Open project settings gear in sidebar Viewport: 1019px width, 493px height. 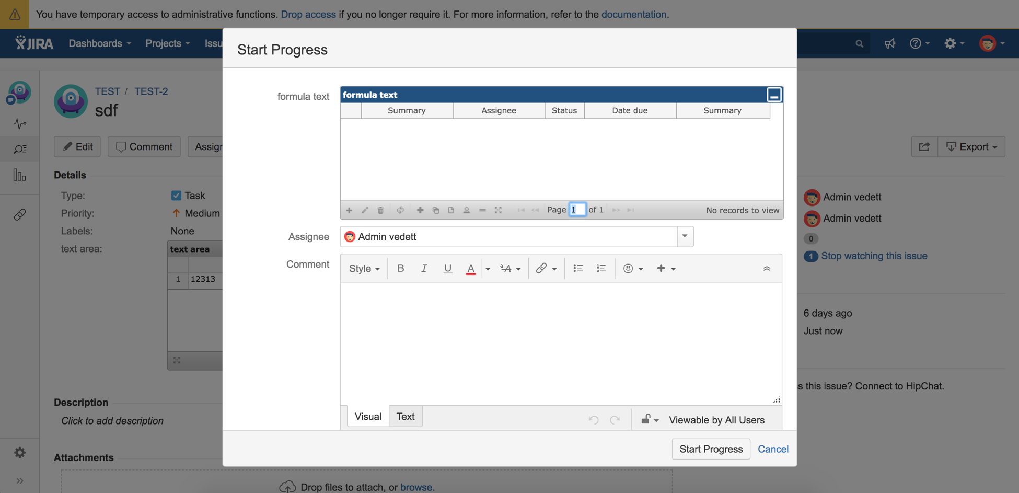tap(20, 452)
